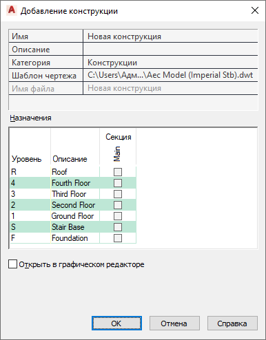Check the Main box for Second Floor

coord(118,205)
